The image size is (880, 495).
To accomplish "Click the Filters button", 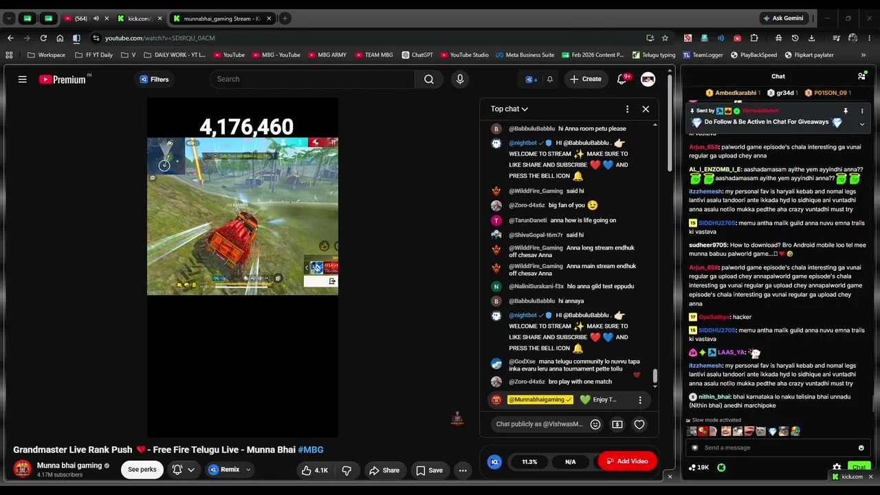I will [154, 79].
